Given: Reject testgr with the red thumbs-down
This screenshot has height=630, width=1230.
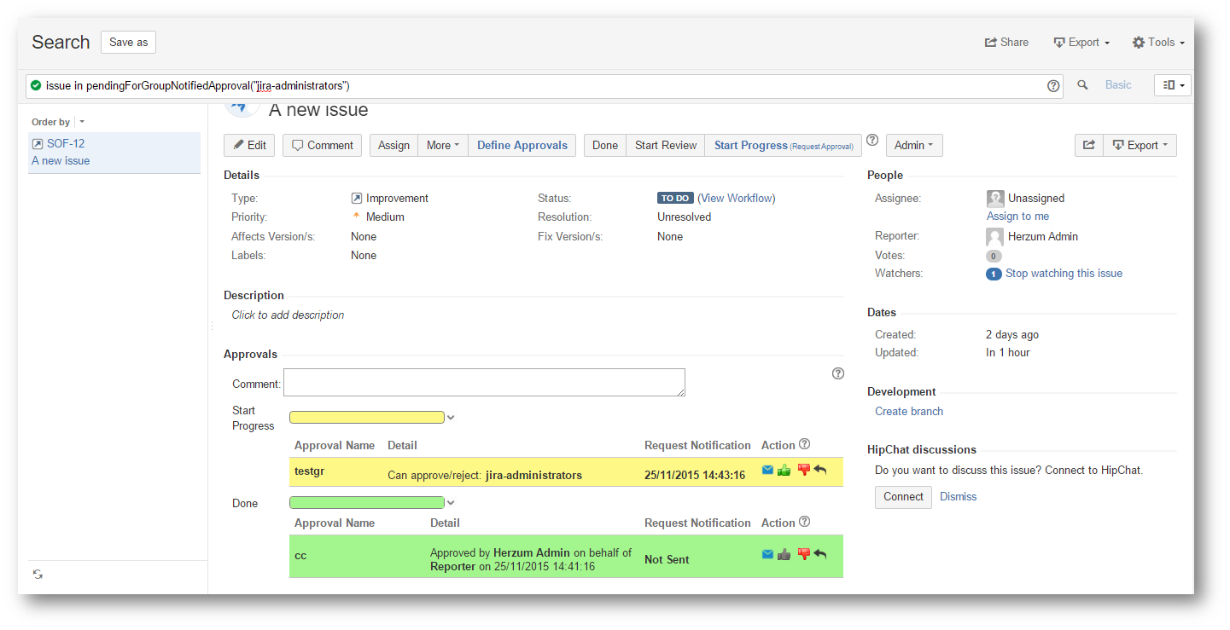Looking at the screenshot, I should coord(803,470).
